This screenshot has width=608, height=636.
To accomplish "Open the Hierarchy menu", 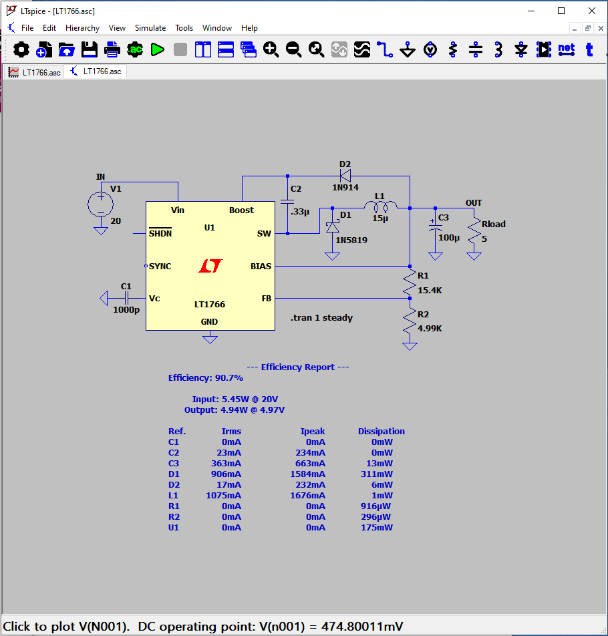I will pos(82,28).
